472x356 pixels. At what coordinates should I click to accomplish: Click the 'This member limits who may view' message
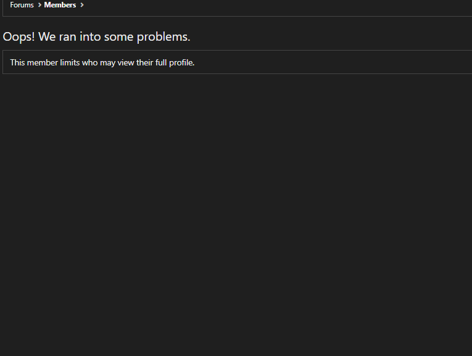pyautogui.click(x=102, y=62)
